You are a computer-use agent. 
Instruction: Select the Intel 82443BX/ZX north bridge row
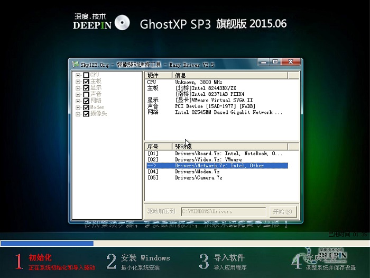point(217,88)
